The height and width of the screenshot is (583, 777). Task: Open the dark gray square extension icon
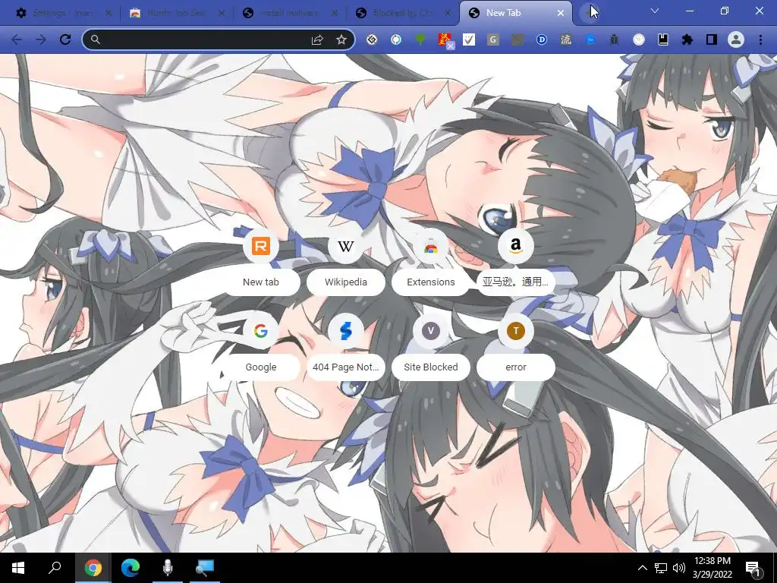[x=517, y=39]
